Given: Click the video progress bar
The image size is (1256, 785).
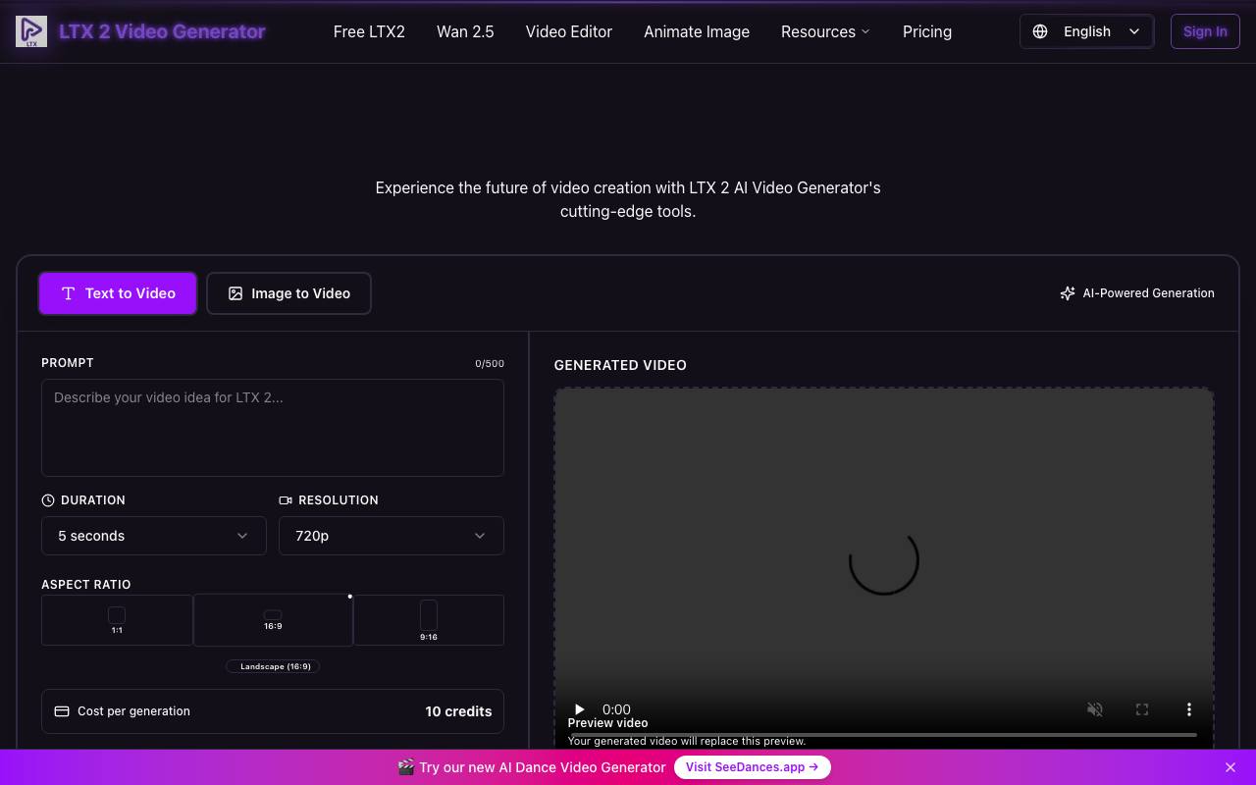Looking at the screenshot, I should pyautogui.click(x=884, y=734).
